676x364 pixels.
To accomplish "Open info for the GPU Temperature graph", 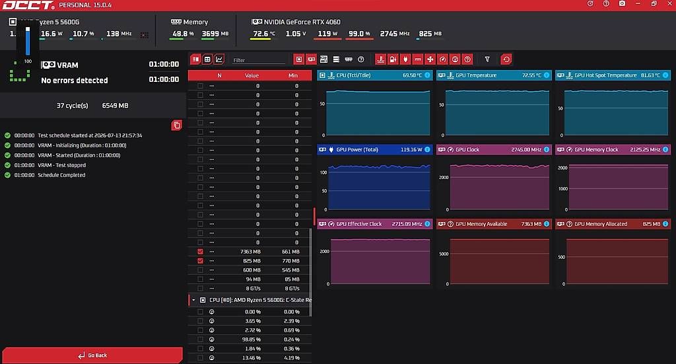I will pos(547,75).
